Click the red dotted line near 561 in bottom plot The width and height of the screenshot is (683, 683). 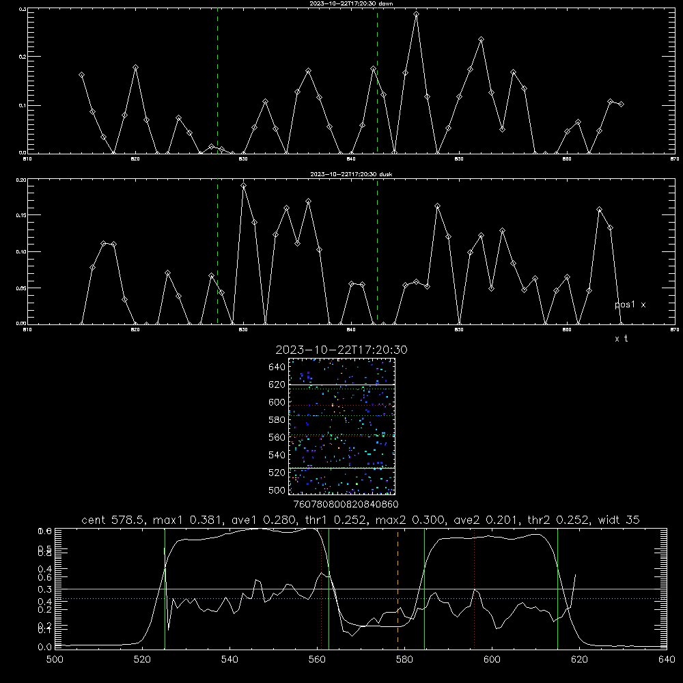coord(322,589)
